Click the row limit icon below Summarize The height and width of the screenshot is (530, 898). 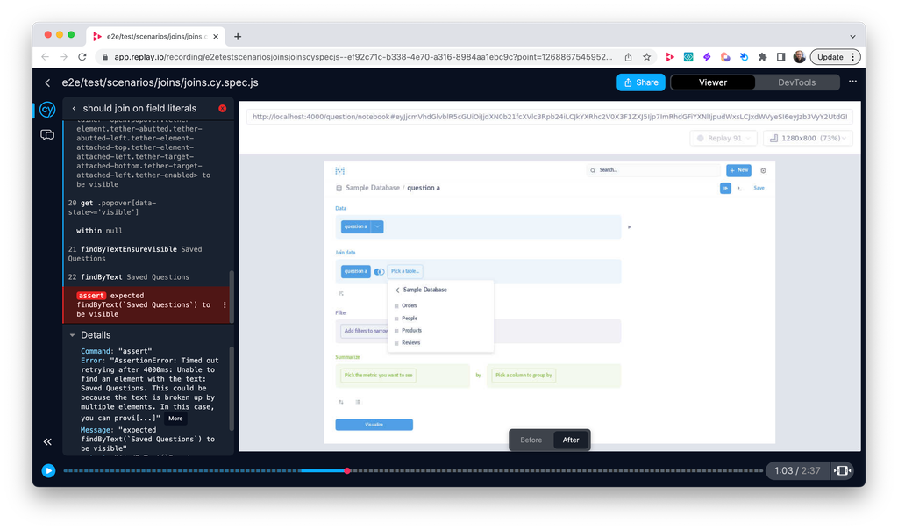tap(358, 402)
